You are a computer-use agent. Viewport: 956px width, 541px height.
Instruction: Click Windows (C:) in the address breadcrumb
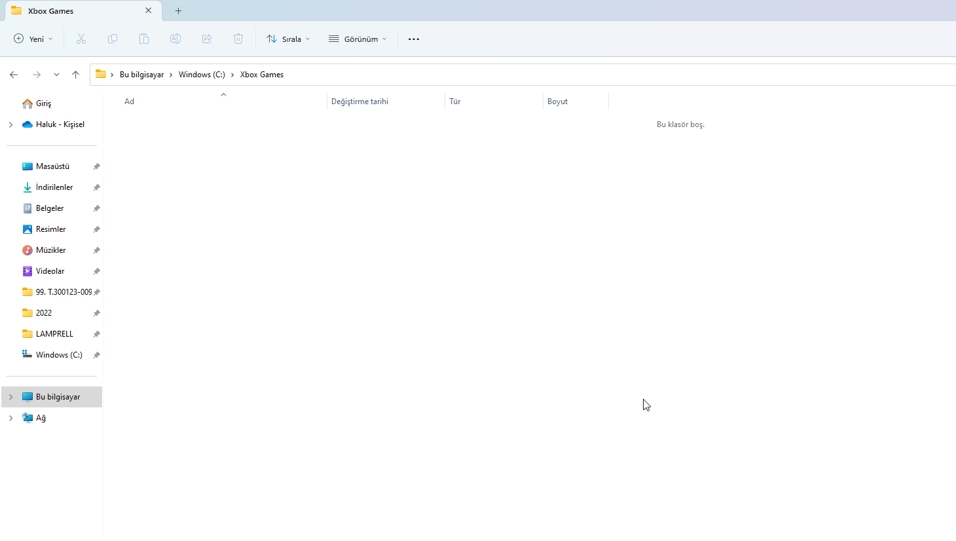coord(202,75)
